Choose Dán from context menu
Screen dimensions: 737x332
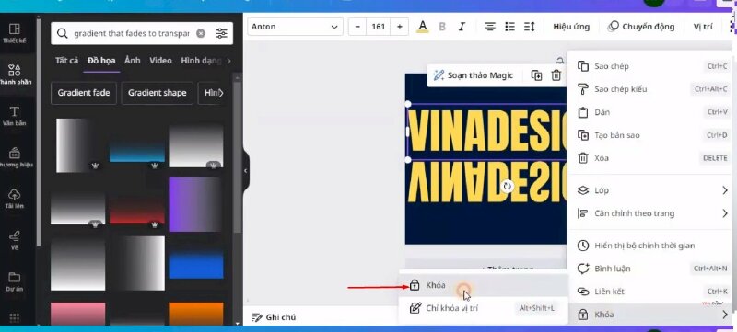tap(652, 112)
